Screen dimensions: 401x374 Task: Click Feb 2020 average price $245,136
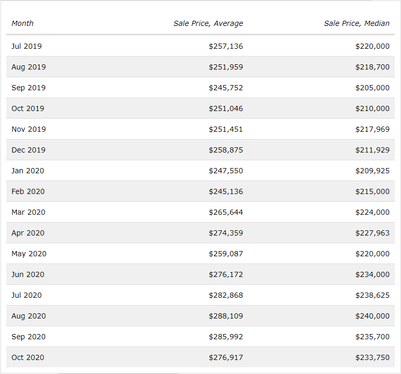[226, 191]
